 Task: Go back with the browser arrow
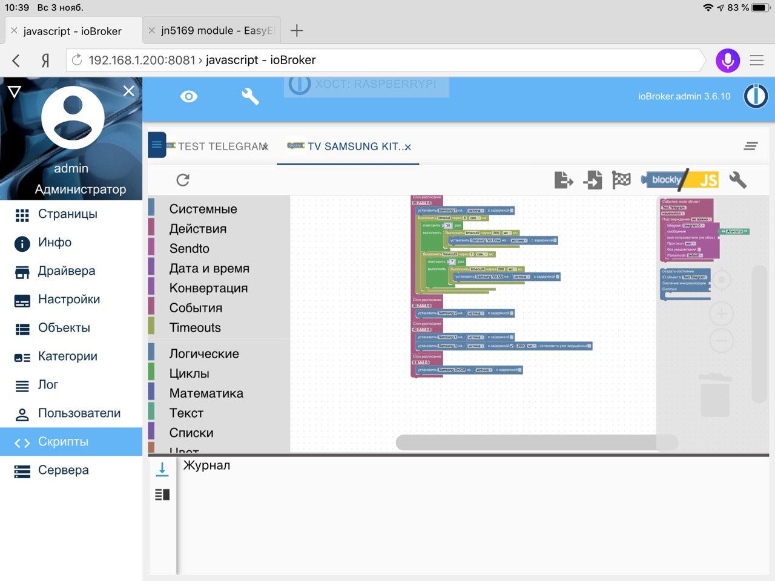pyautogui.click(x=16, y=60)
